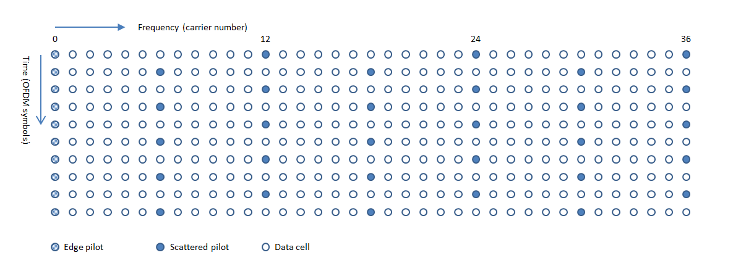754x263 pixels.
Task: Click the "Scattered pilot" legend text
Action: click(x=199, y=248)
